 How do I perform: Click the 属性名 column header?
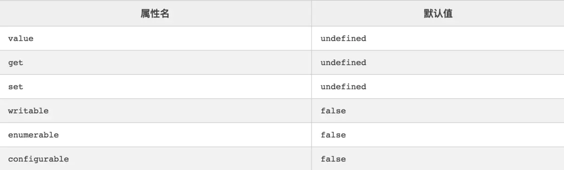pos(155,14)
